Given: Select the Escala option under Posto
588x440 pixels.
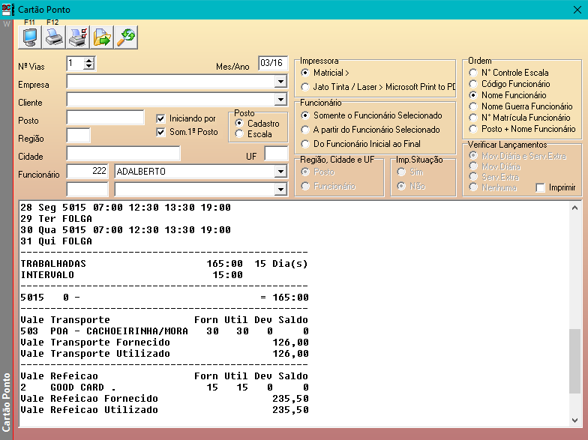Looking at the screenshot, I should (x=239, y=133).
